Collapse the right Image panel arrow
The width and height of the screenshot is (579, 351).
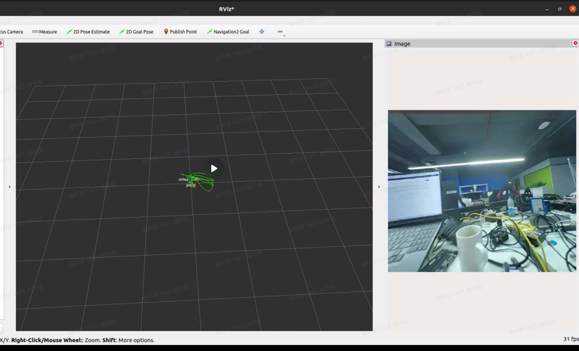click(x=379, y=187)
